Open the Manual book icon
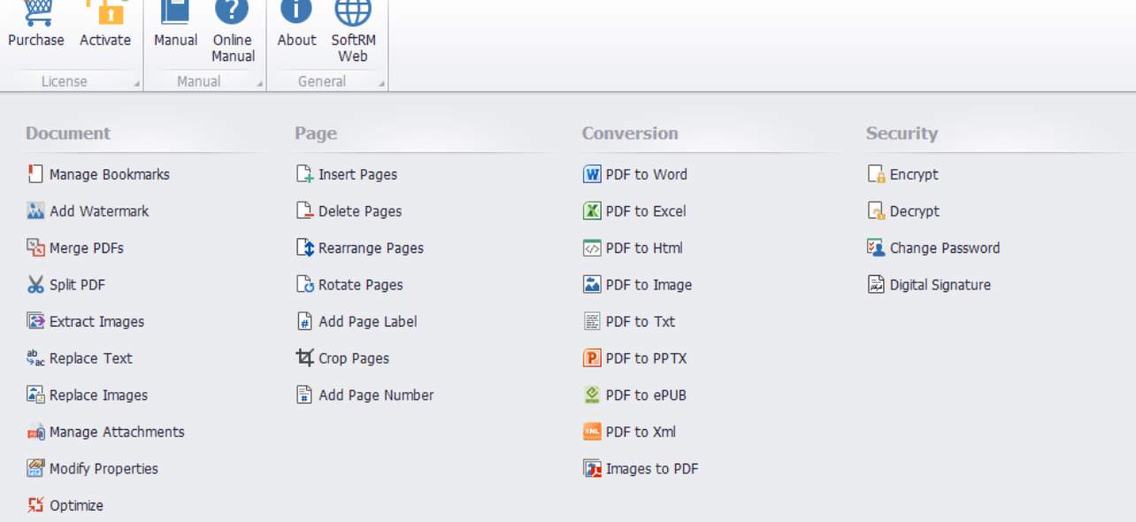The height and width of the screenshot is (522, 1136). coord(175,12)
